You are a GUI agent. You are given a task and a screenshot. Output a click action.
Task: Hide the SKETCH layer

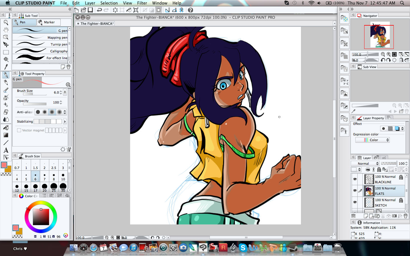pos(355,202)
